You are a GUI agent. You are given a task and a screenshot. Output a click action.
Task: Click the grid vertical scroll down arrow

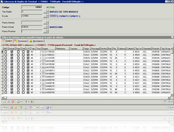tap(172, 95)
